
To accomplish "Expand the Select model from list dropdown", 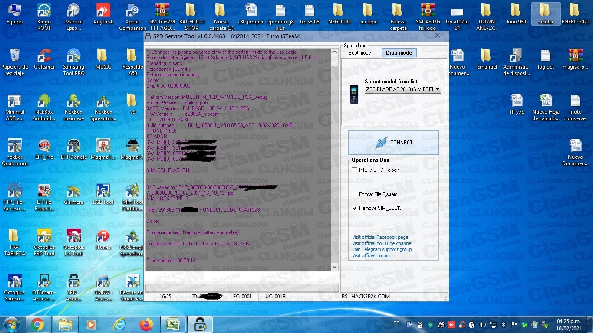I will click(437, 89).
